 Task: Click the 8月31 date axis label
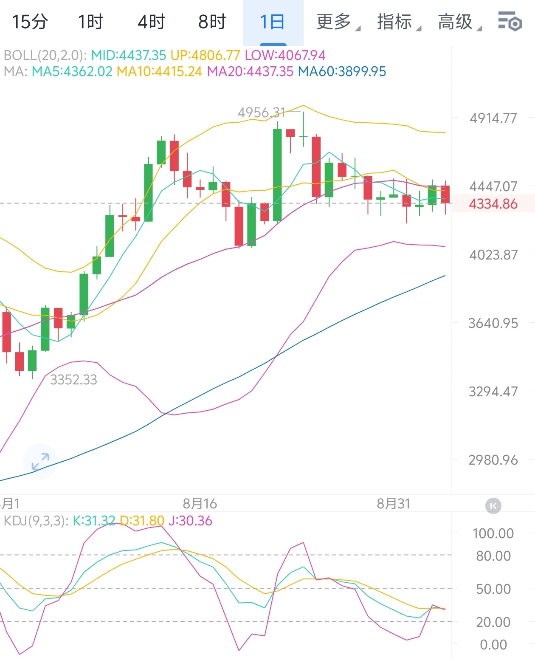394,504
